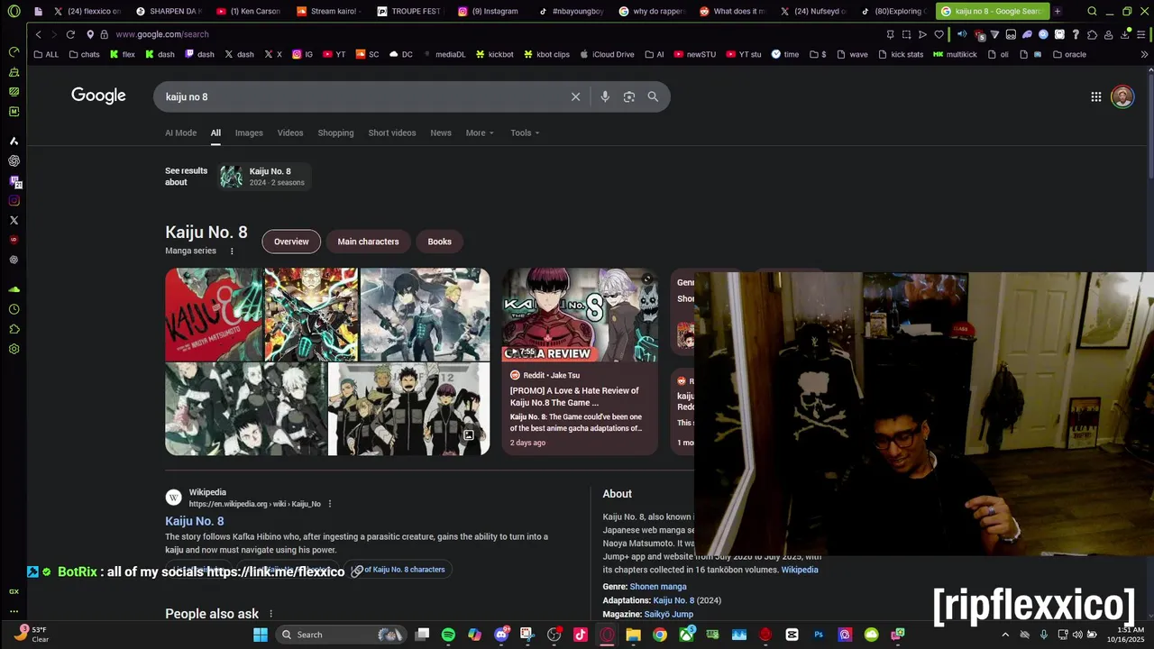Go back with the browser back arrow
This screenshot has height=649, width=1154.
[x=38, y=34]
